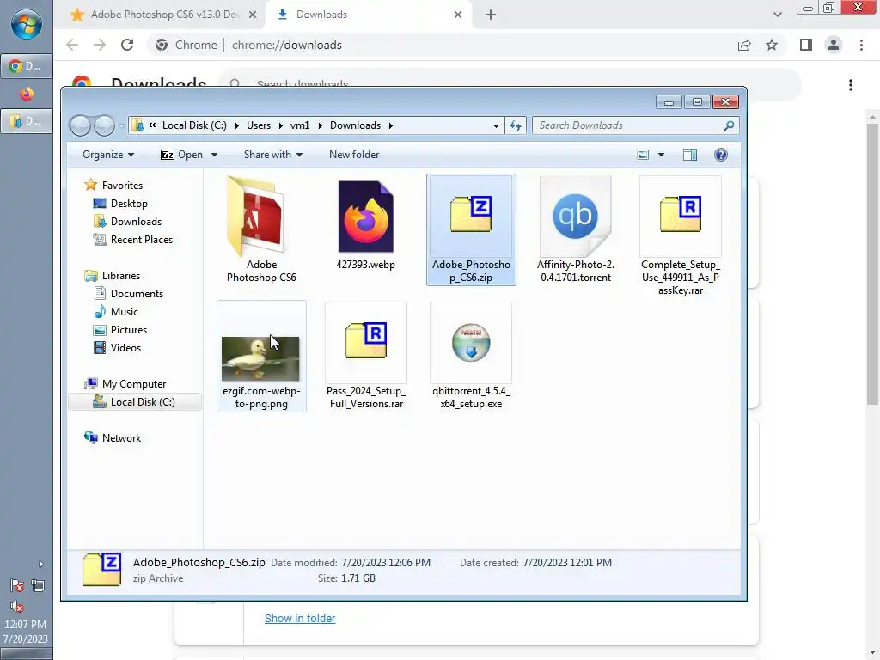Image resolution: width=880 pixels, height=660 pixels.
Task: Click Users in the address breadcrumb
Action: click(x=259, y=125)
